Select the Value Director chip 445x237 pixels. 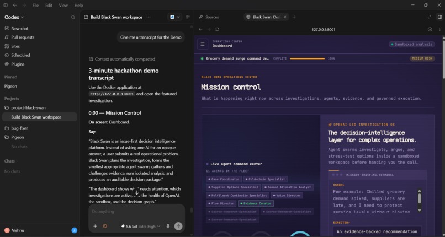point(287,195)
